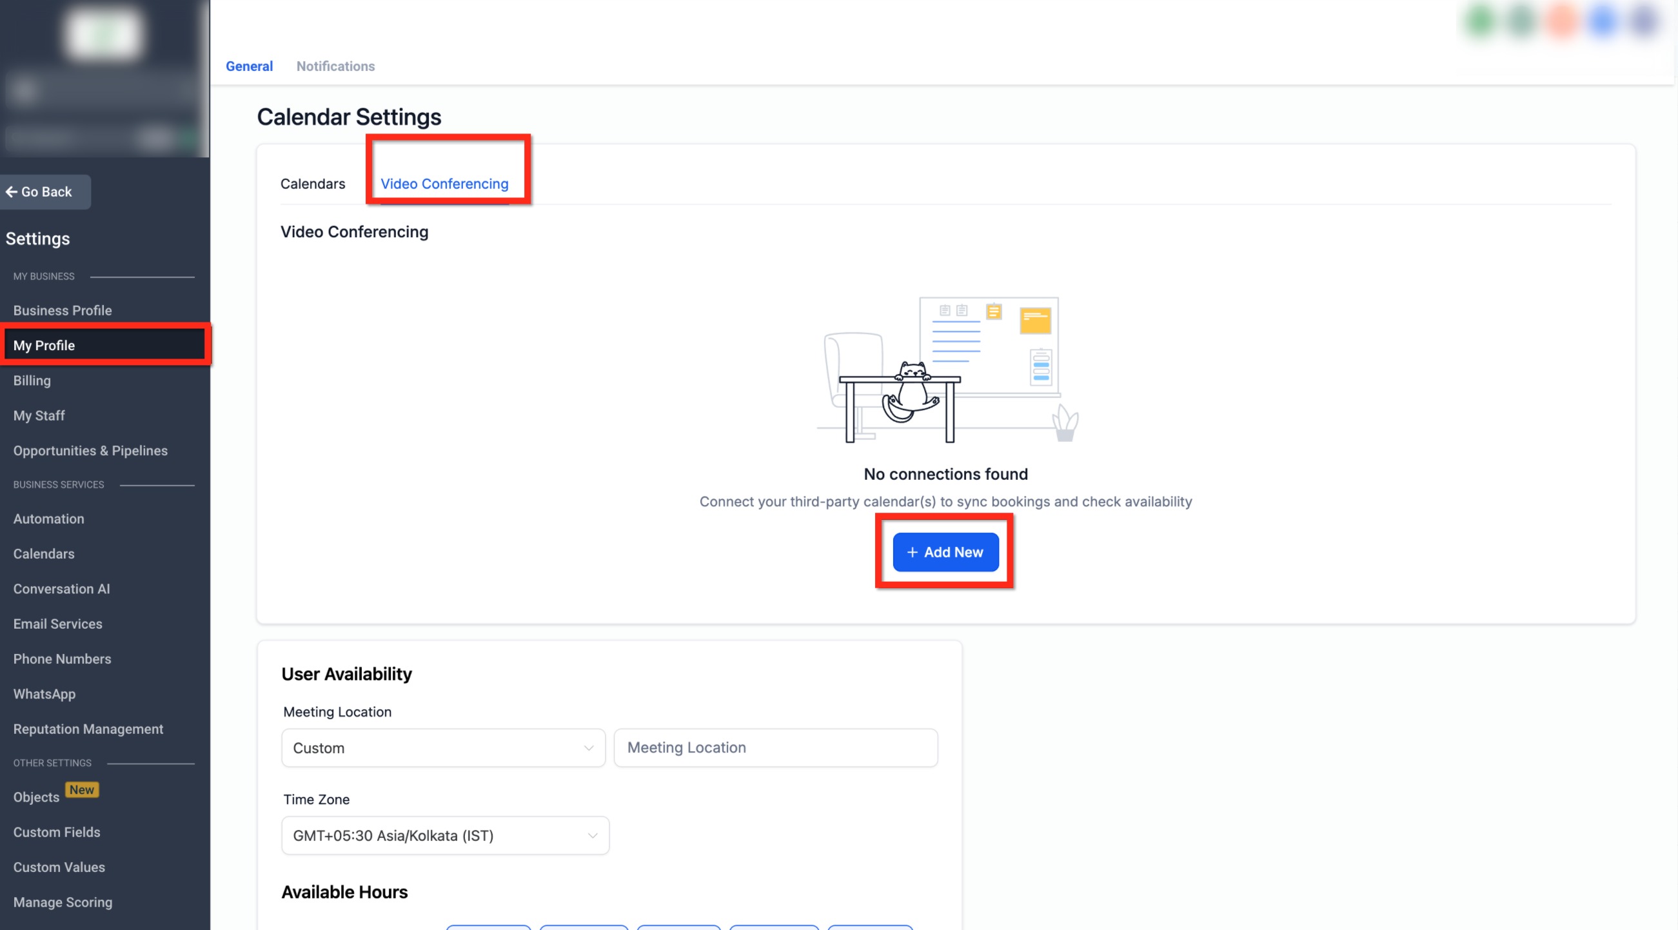This screenshot has height=930, width=1678.
Task: Click the plus icon on Add New
Action: pyautogui.click(x=912, y=552)
